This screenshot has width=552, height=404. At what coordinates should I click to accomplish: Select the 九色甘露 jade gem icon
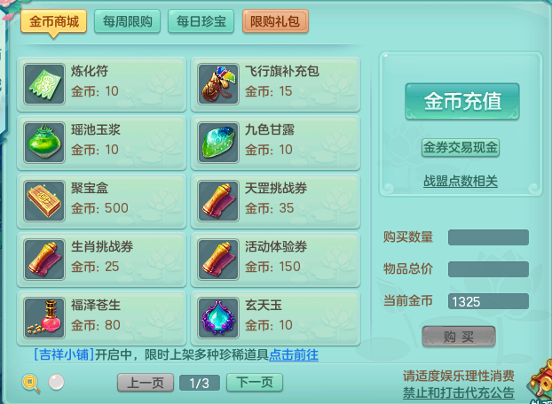(218, 143)
